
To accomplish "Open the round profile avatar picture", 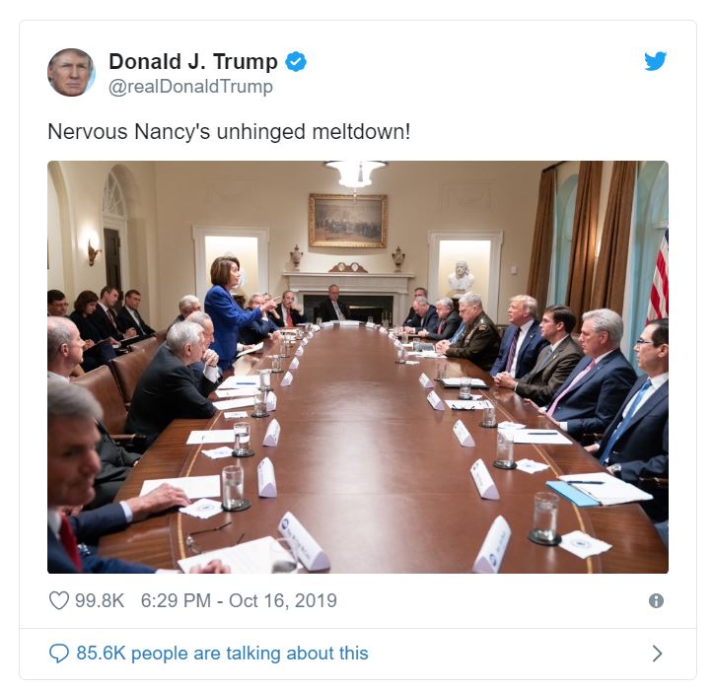I will (x=71, y=72).
